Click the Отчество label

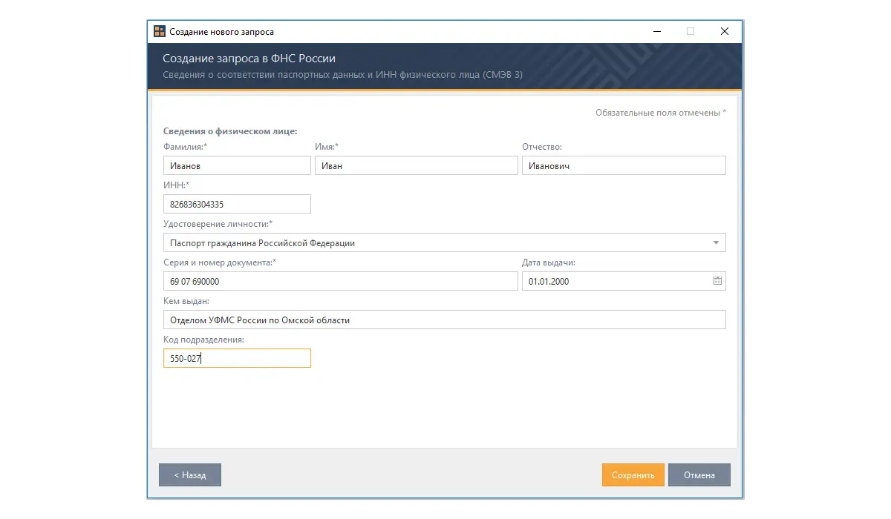542,147
